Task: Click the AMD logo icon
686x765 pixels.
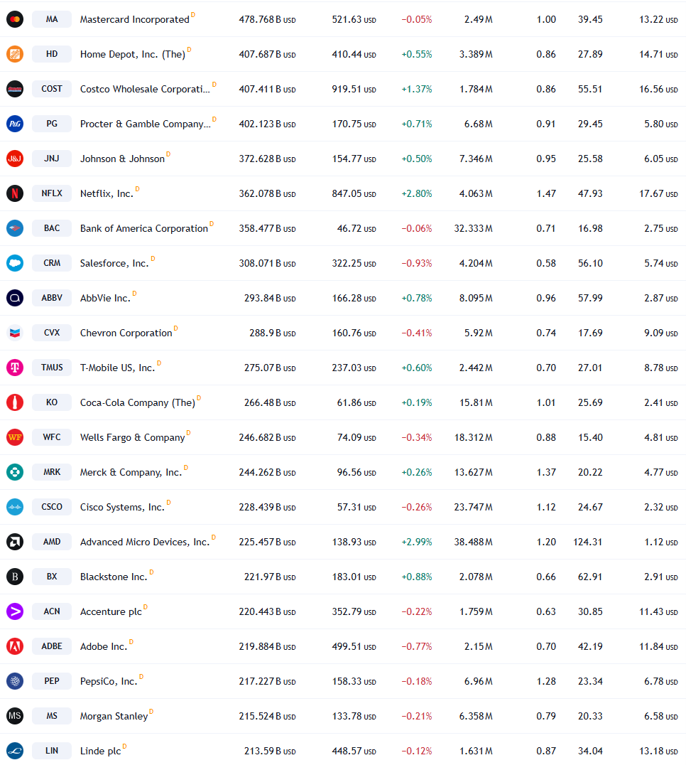Action: [x=15, y=542]
